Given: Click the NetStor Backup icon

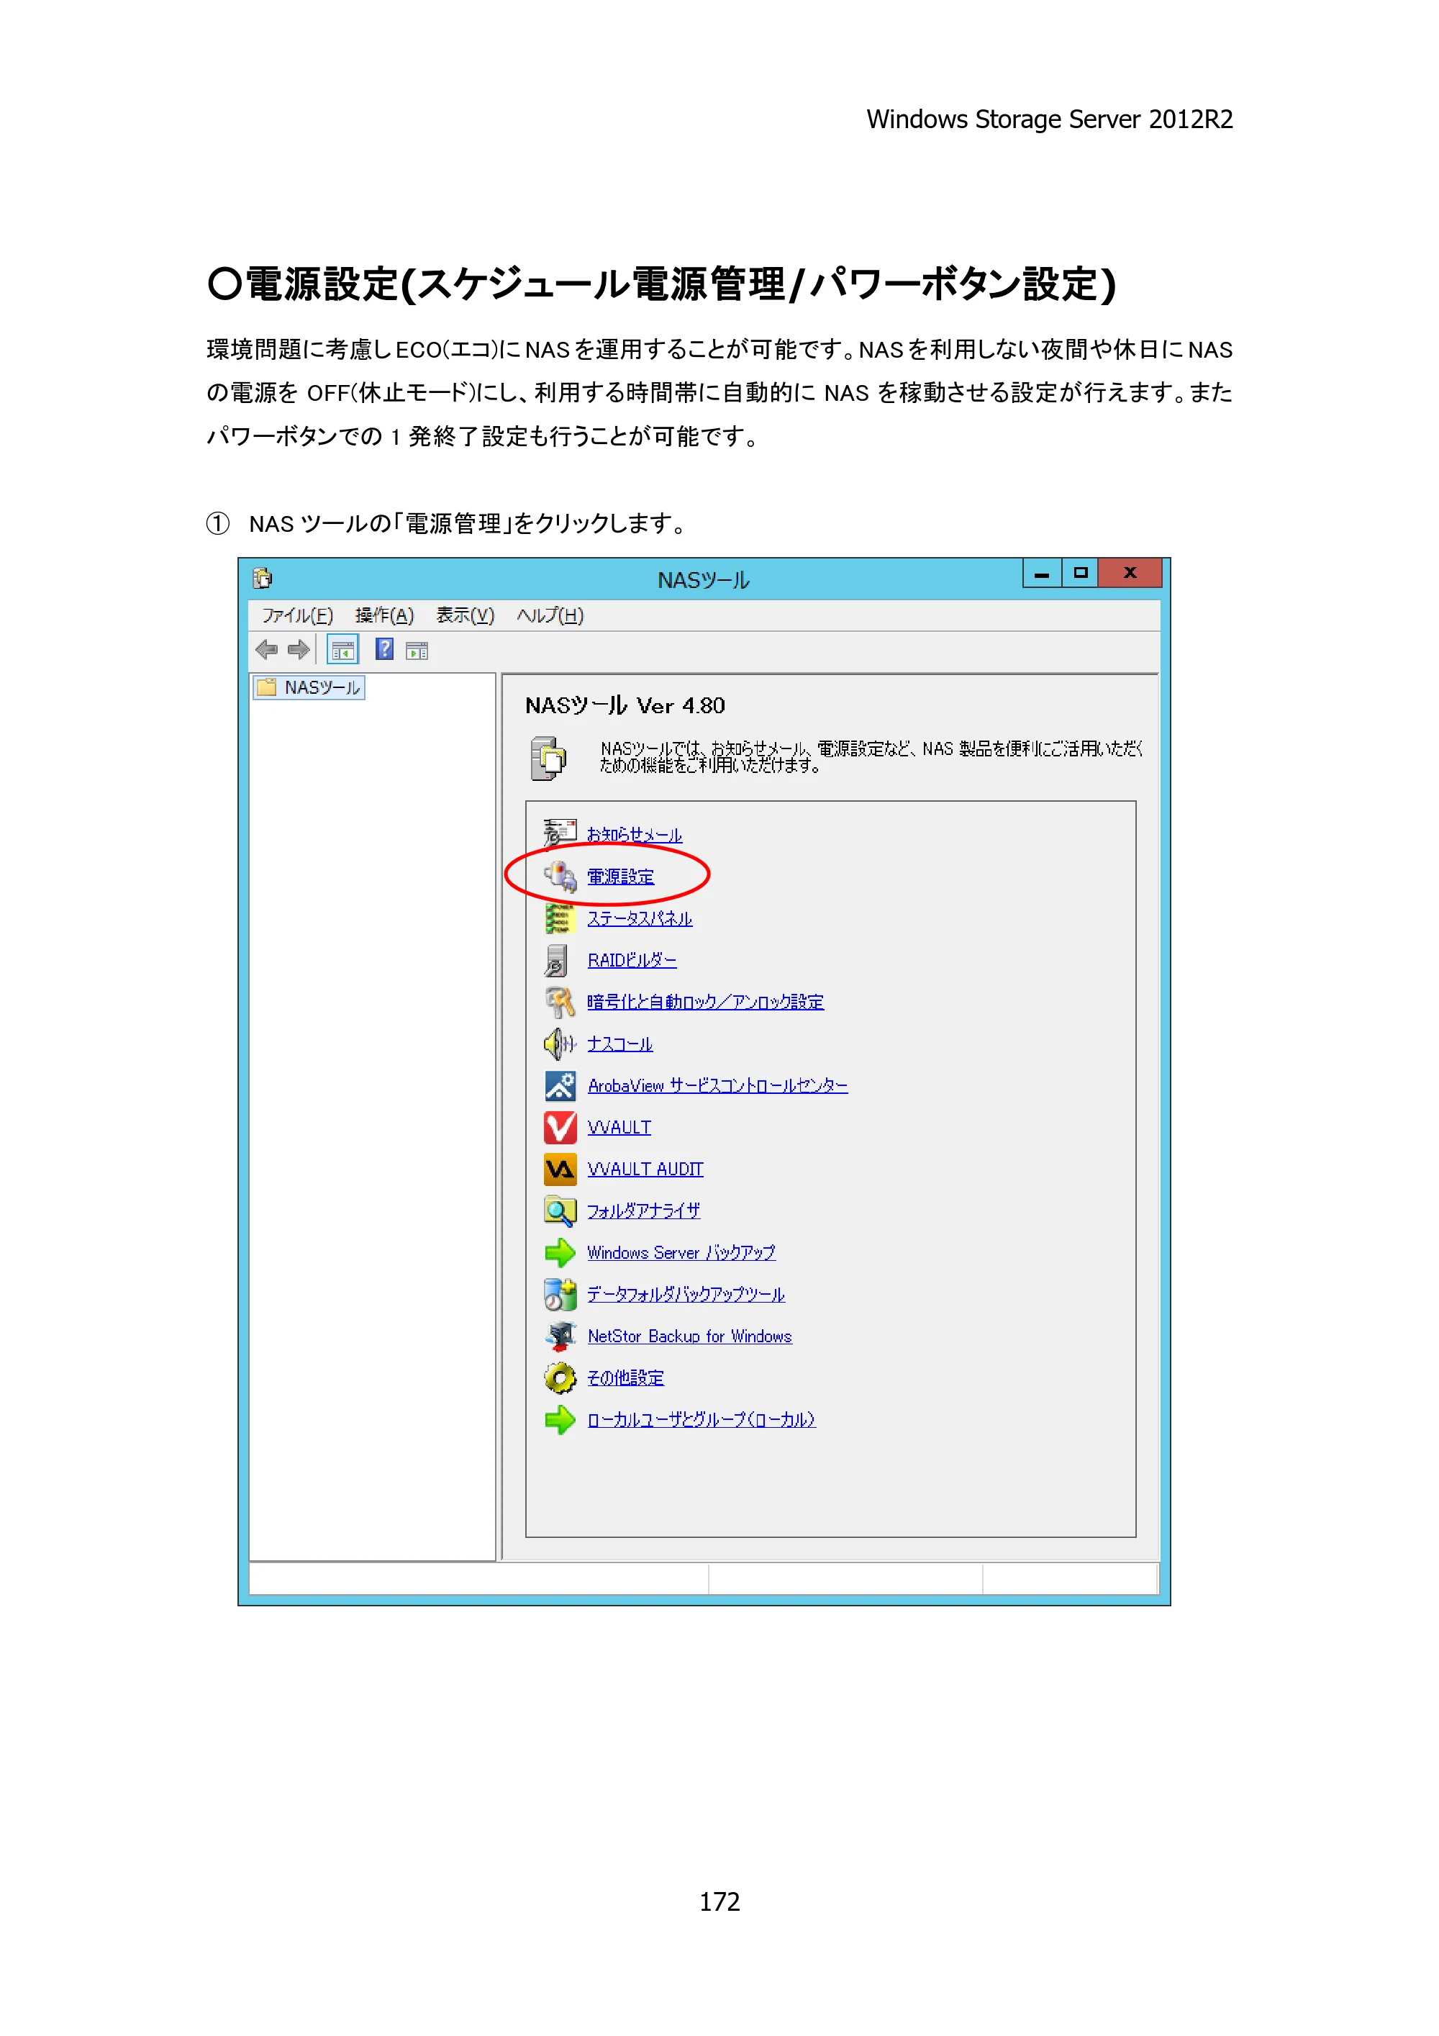Looking at the screenshot, I should 560,1336.
